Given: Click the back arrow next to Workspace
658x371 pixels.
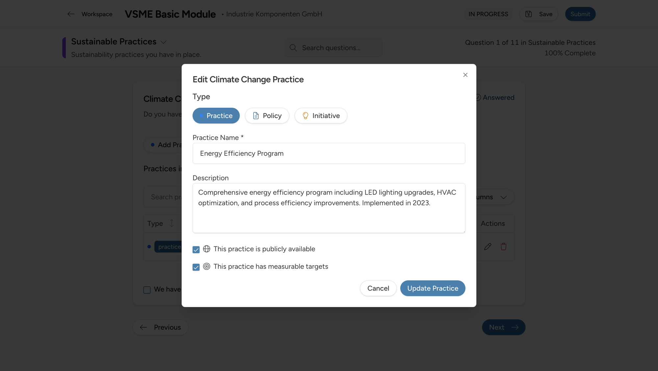Looking at the screenshot, I should (x=71, y=14).
